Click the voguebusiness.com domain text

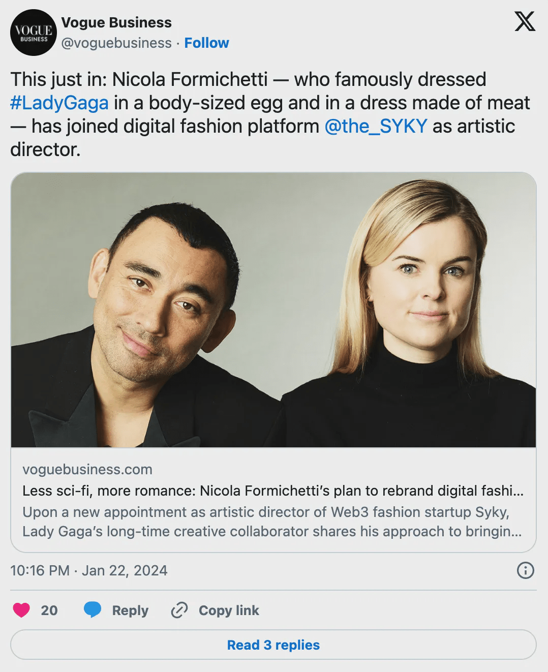(x=87, y=469)
